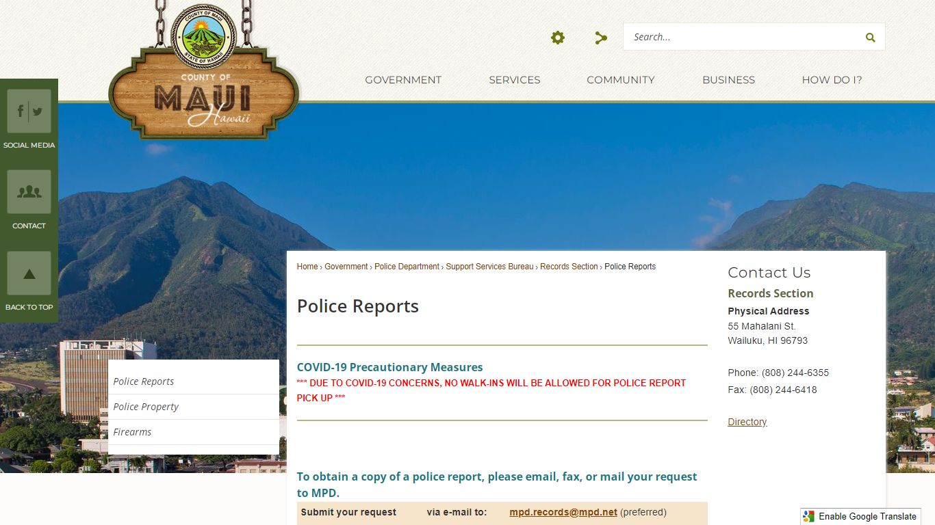The width and height of the screenshot is (935, 525).
Task: Click the Contact Us heading
Action: click(x=769, y=272)
